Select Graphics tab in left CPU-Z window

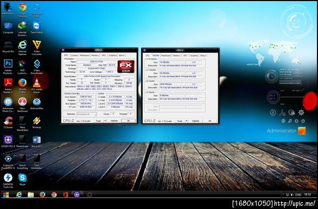(x=112, y=55)
